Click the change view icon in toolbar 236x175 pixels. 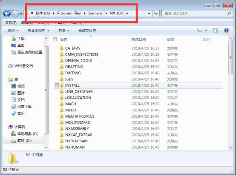(199, 31)
